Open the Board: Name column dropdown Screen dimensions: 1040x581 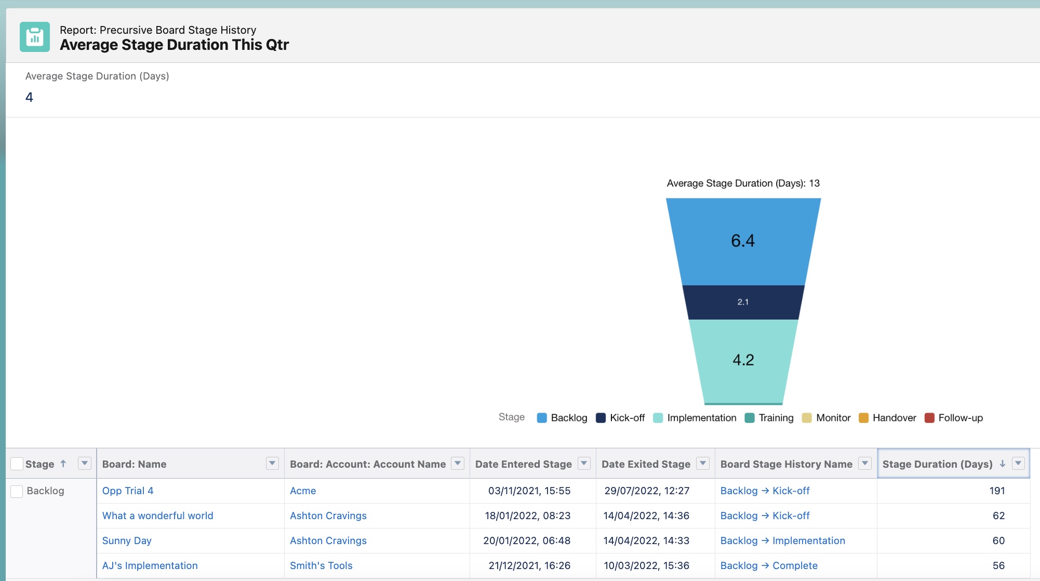[x=272, y=463]
